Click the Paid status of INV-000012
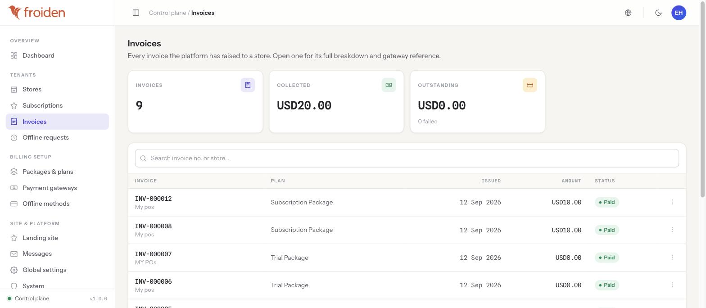The width and height of the screenshot is (706, 308). 606,202
